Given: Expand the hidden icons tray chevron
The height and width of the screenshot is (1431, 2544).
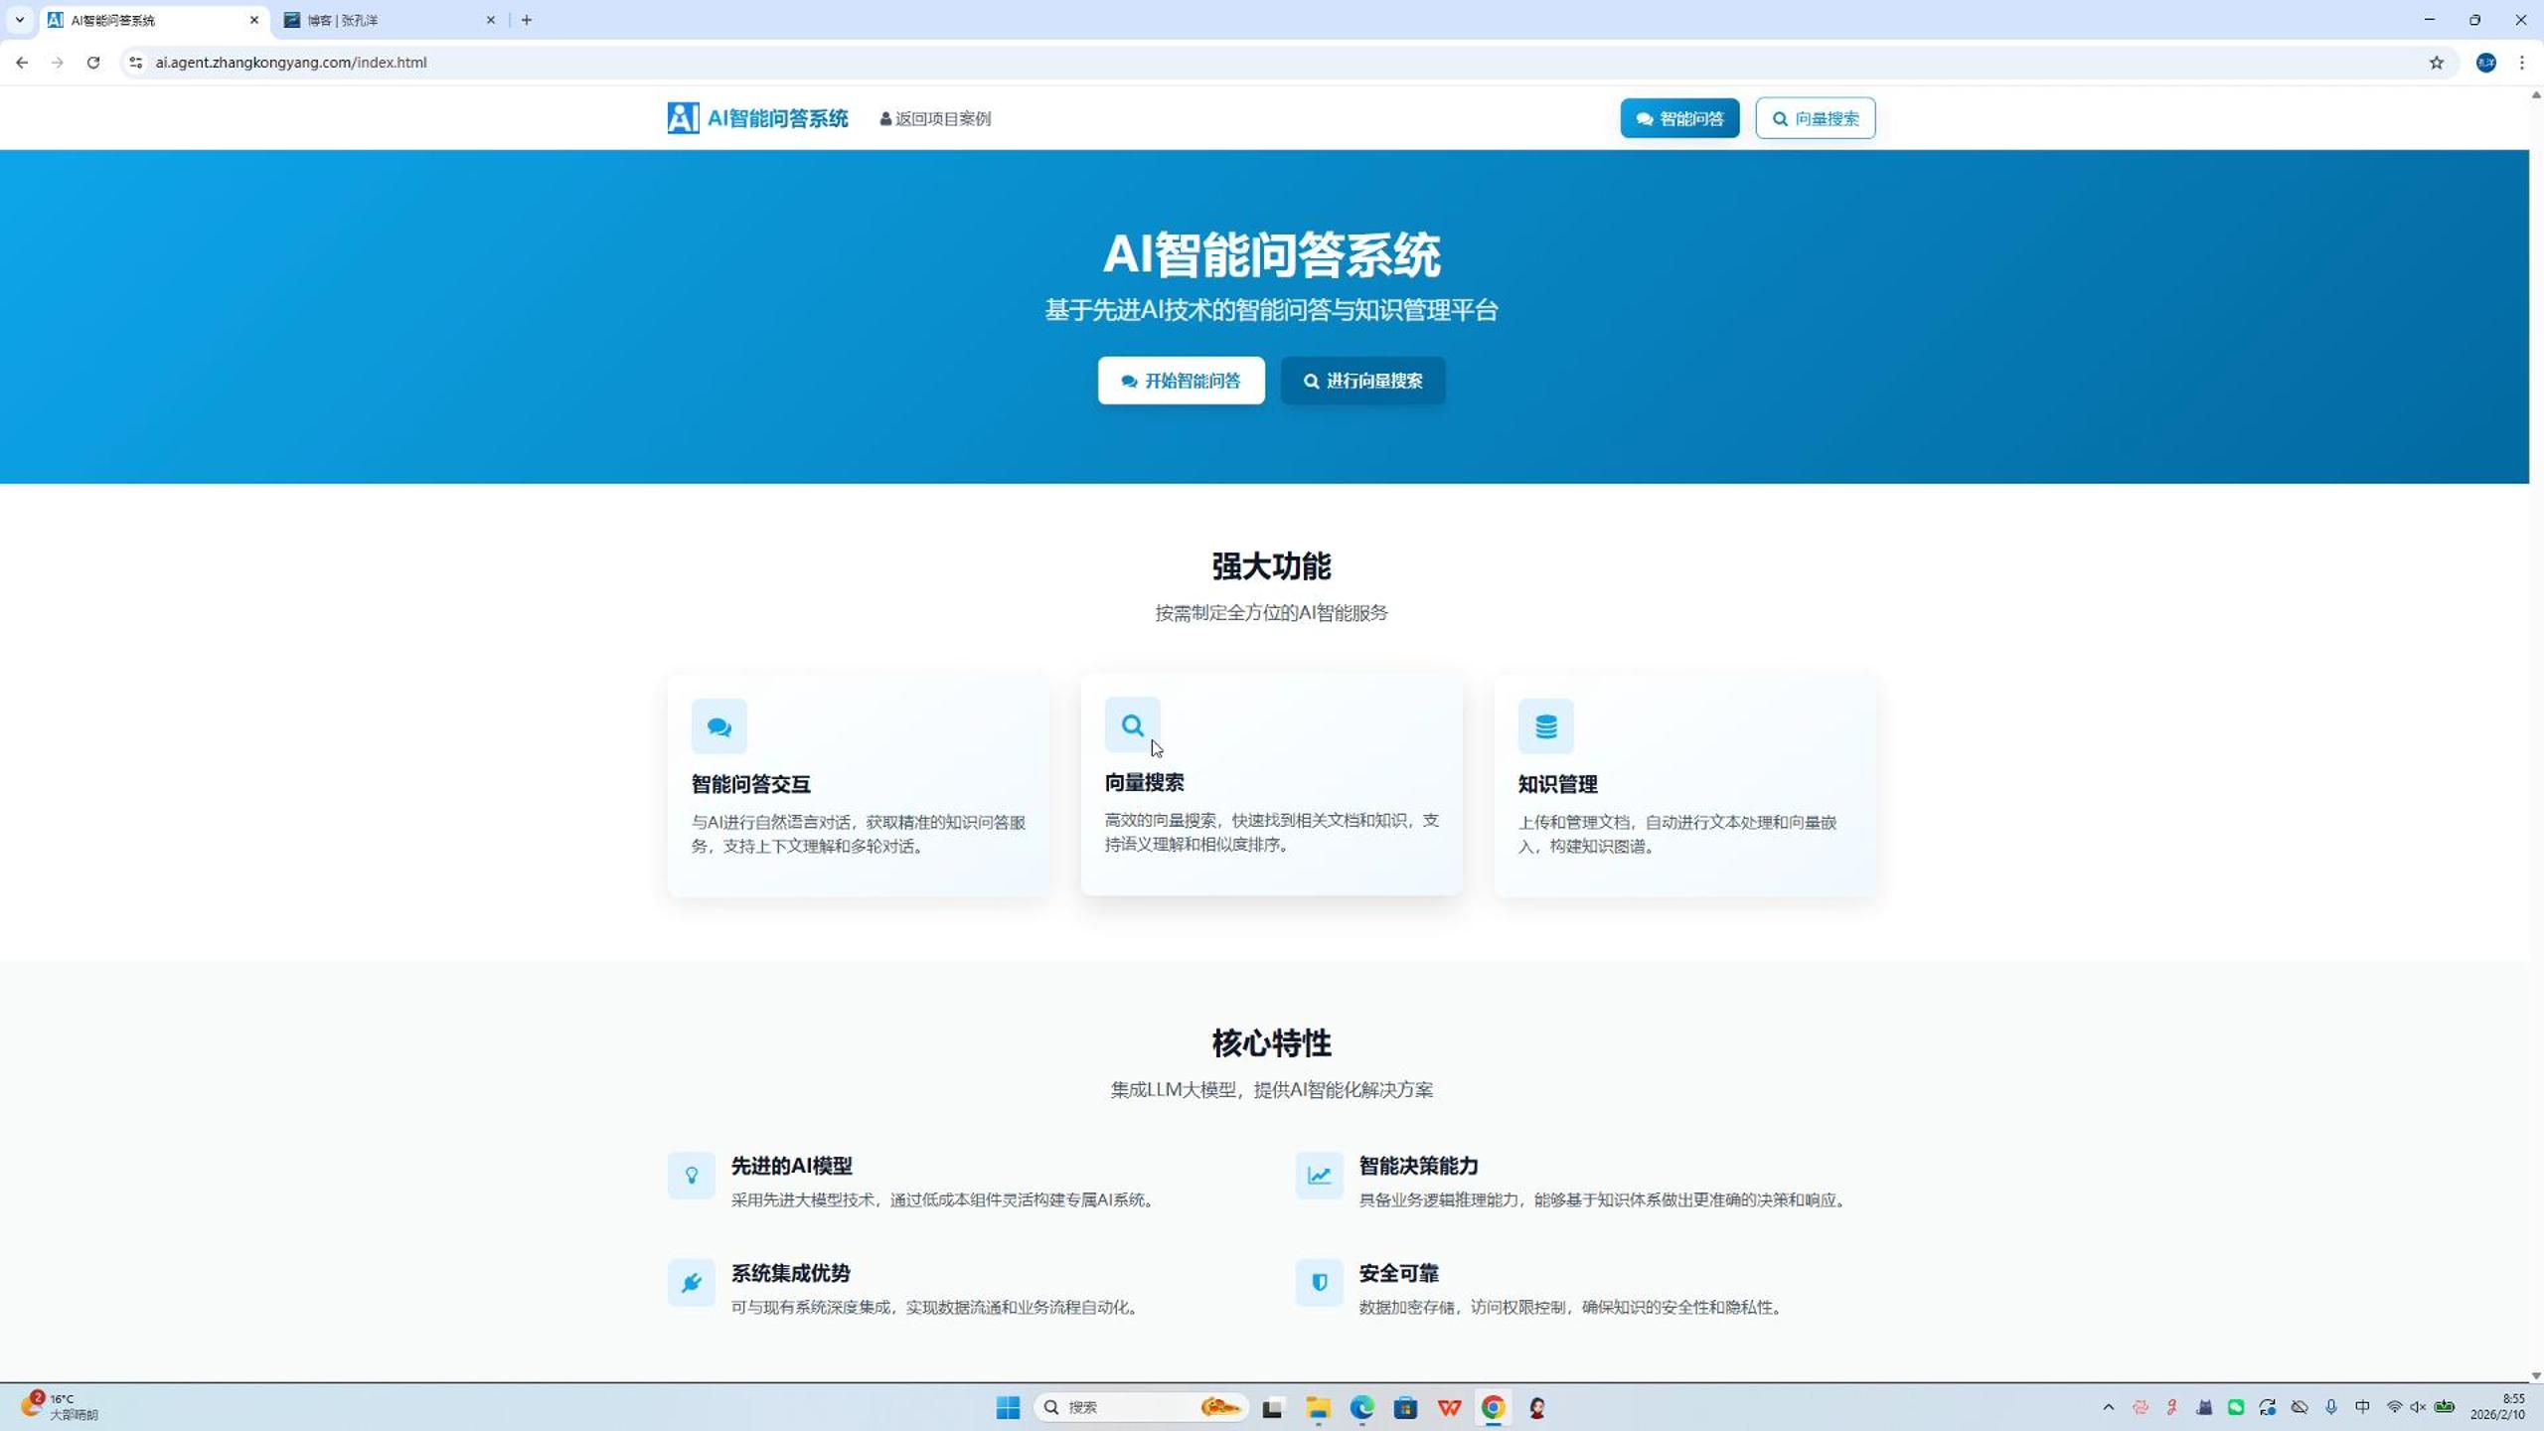Looking at the screenshot, I should 2109,1407.
